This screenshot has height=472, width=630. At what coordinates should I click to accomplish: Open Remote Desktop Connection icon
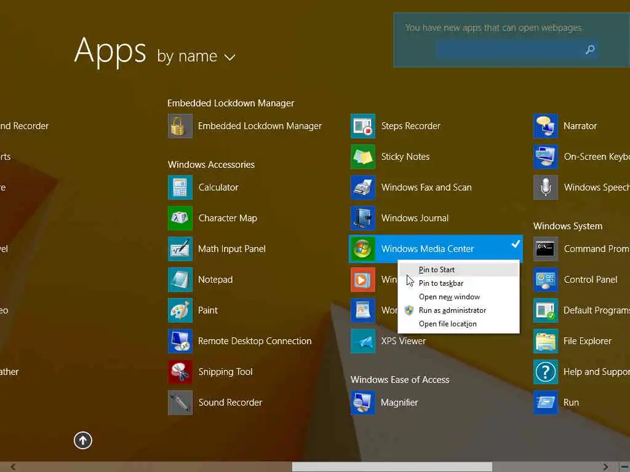180,341
